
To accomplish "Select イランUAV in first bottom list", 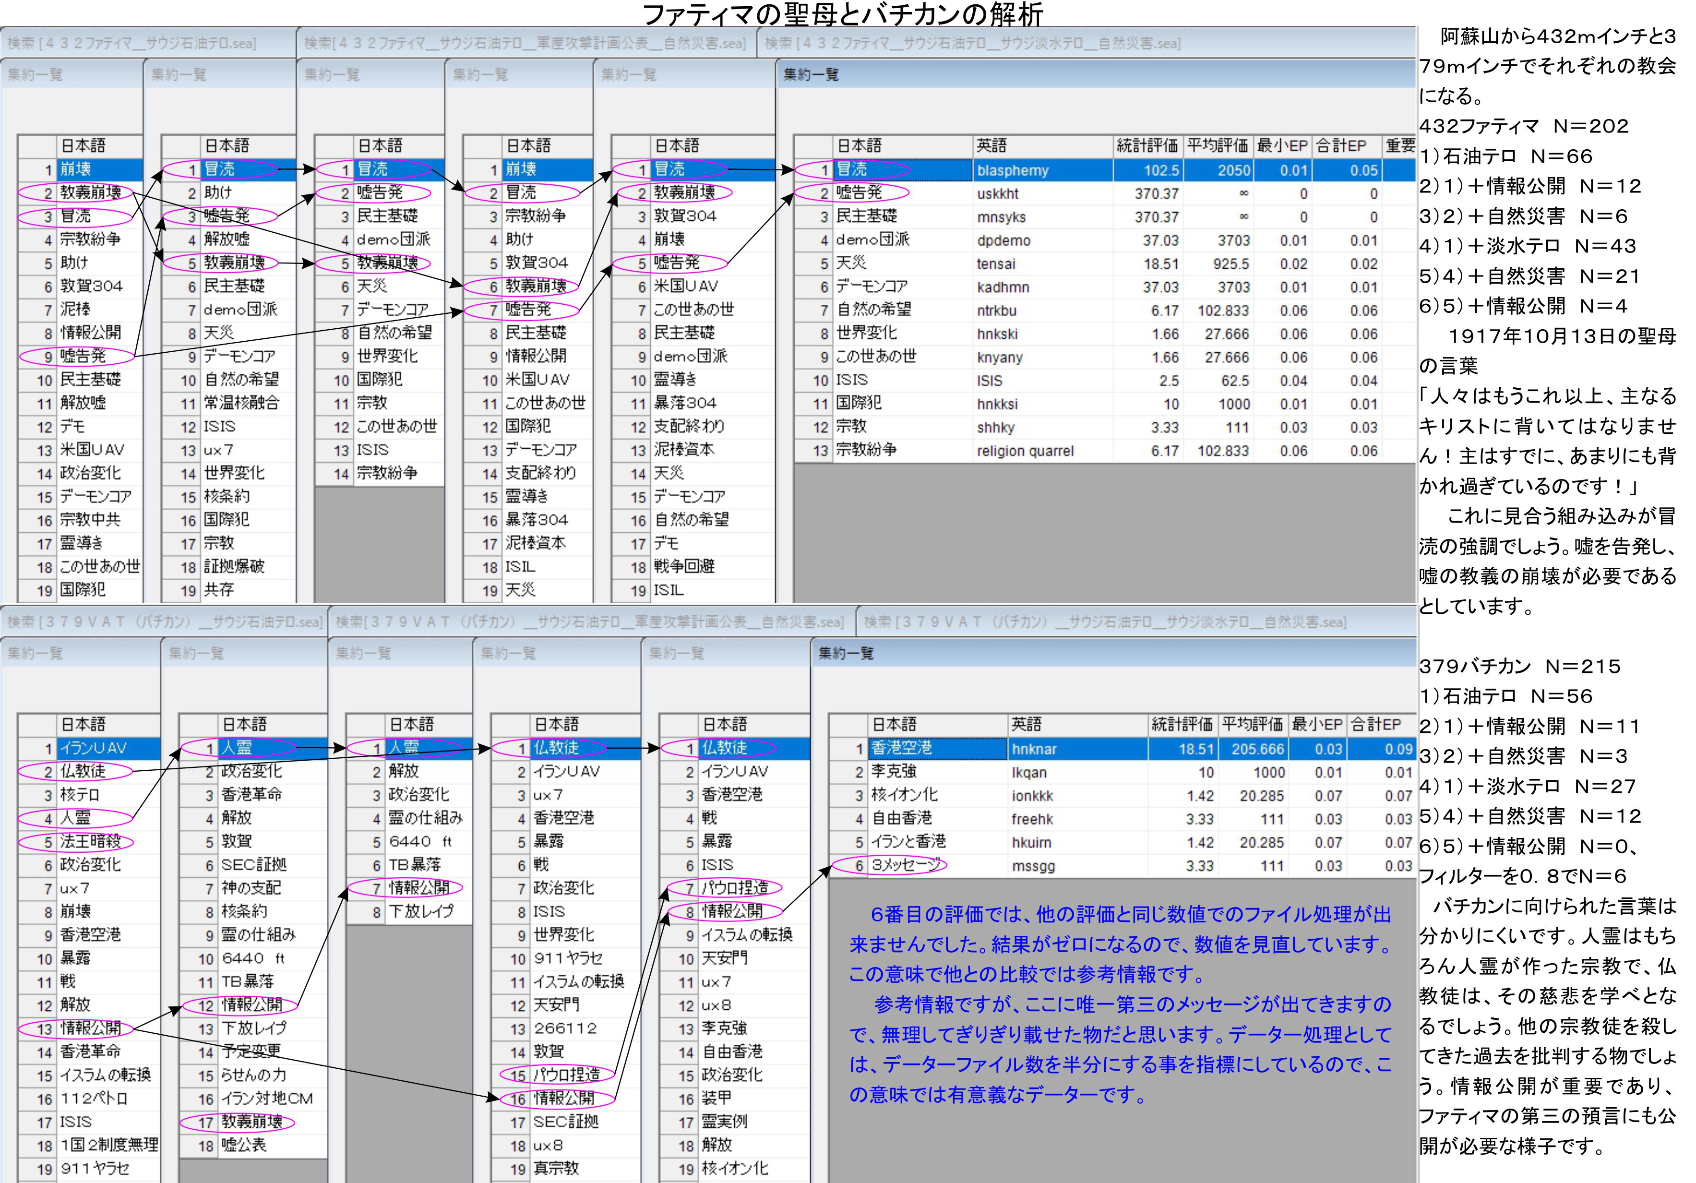I will 93,748.
